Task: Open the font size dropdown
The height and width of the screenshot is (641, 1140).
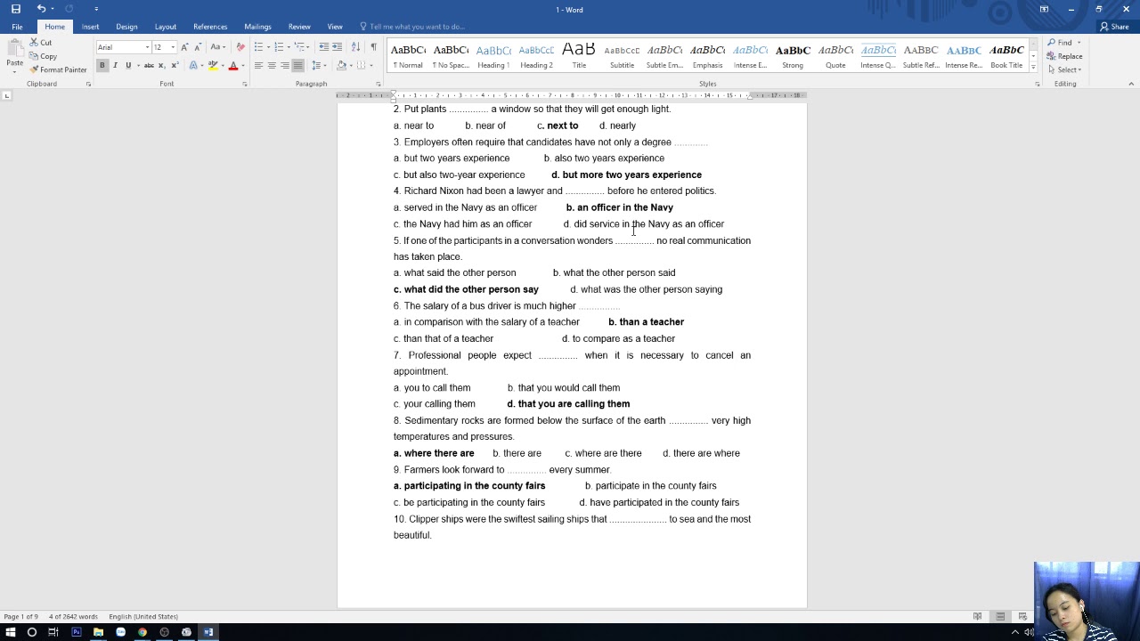Action: pyautogui.click(x=173, y=47)
